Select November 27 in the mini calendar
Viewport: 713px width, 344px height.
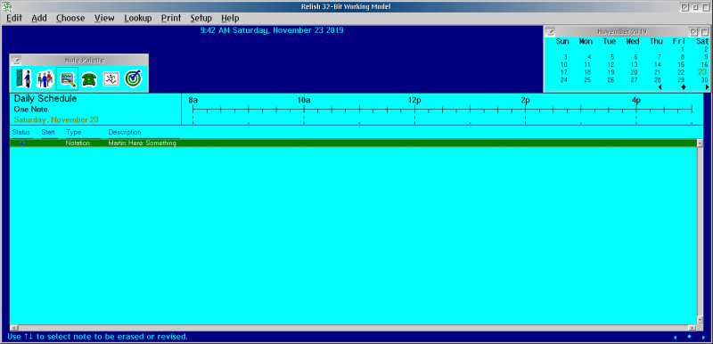click(x=634, y=80)
